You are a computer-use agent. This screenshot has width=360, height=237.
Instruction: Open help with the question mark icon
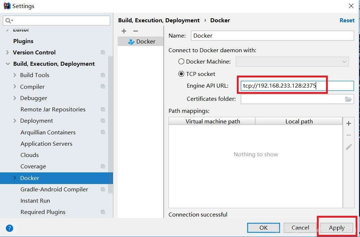[x=10, y=228]
